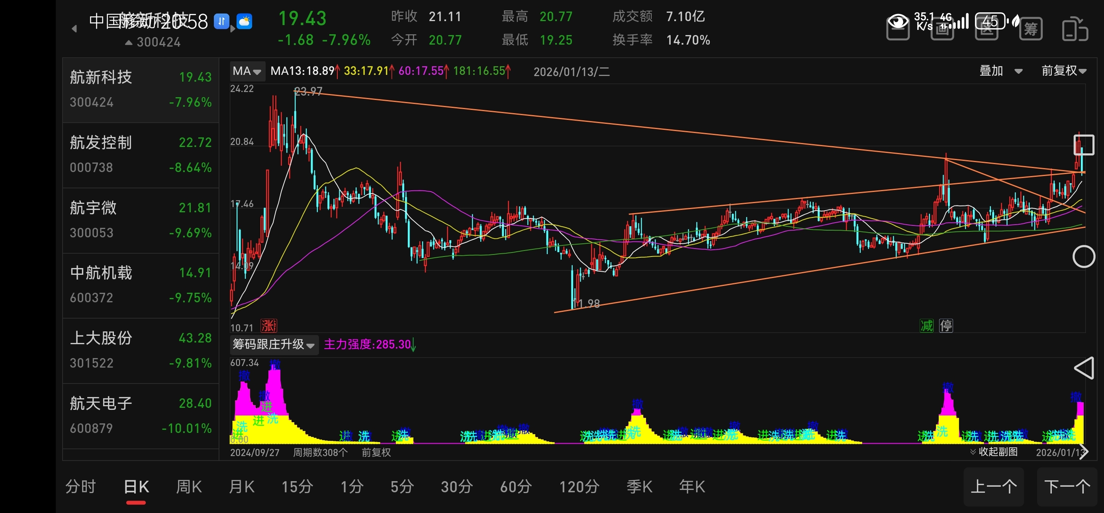Switch to the 分时 tab
This screenshot has height=513, width=1104.
pos(80,487)
